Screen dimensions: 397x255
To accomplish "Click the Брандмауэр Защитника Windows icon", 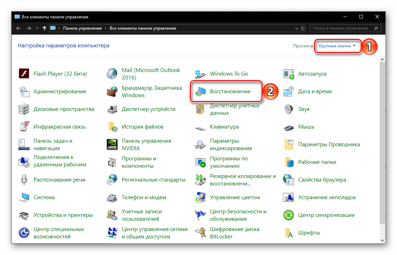I will [x=112, y=91].
